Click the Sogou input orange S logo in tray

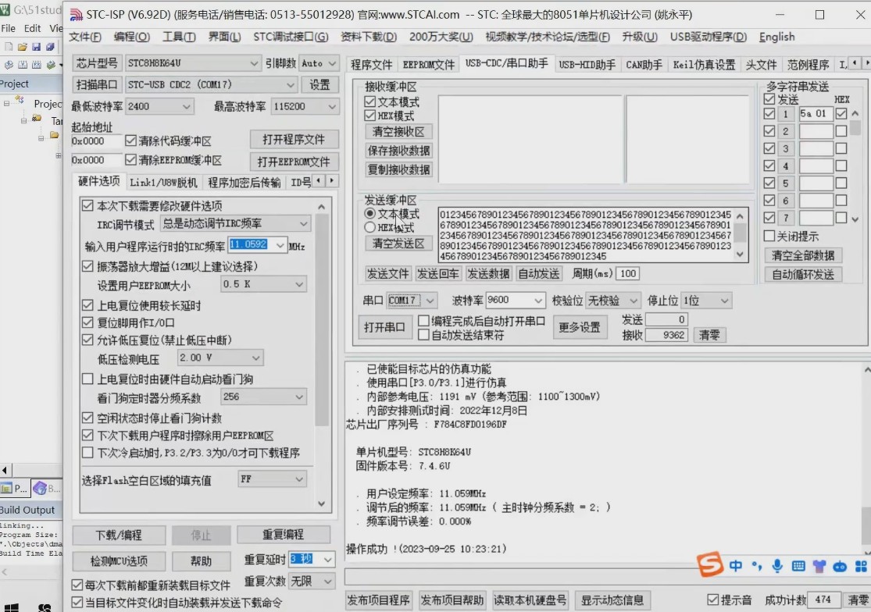tap(710, 567)
